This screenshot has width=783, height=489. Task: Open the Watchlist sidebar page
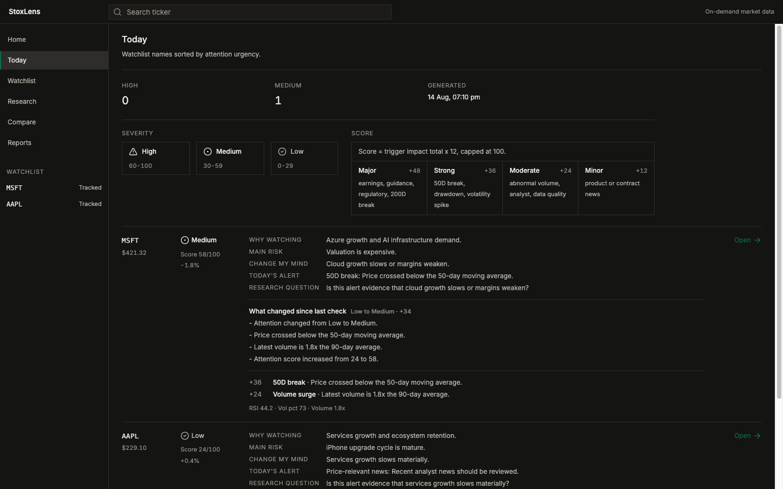coord(54,81)
